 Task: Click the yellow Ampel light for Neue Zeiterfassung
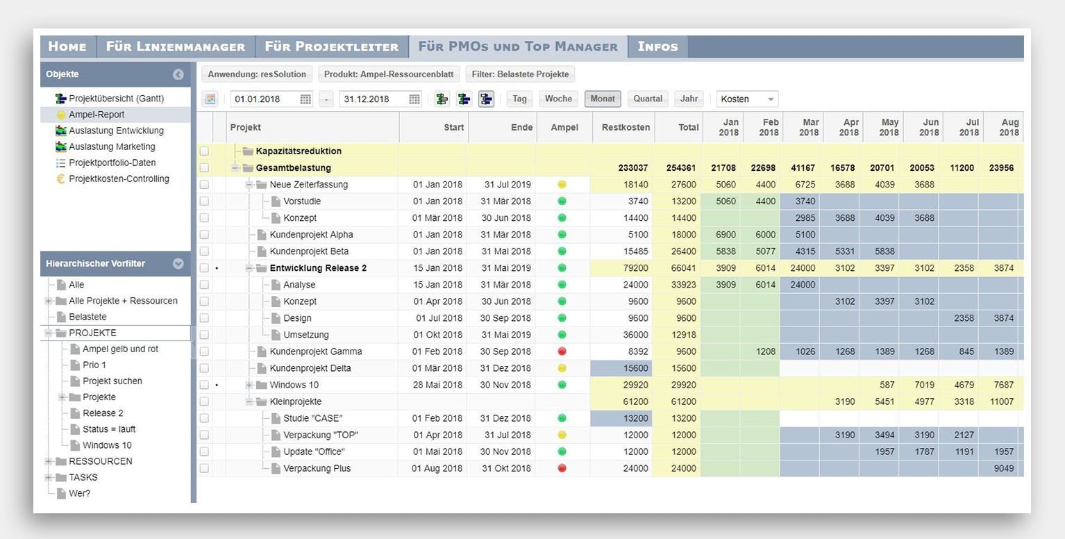(x=562, y=185)
